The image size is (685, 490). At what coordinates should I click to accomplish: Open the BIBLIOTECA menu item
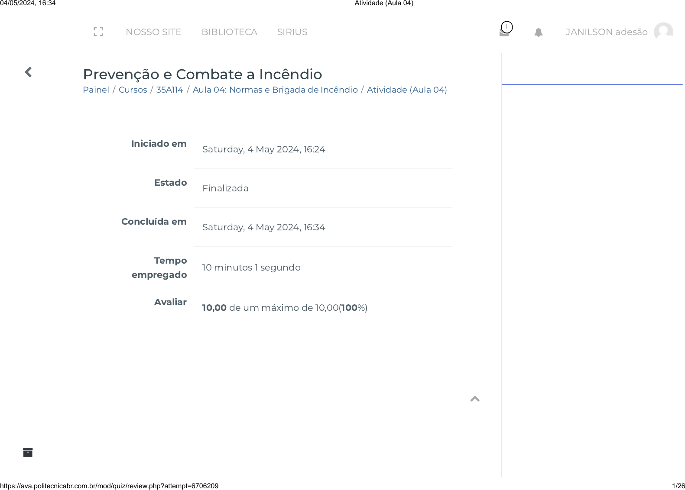229,32
